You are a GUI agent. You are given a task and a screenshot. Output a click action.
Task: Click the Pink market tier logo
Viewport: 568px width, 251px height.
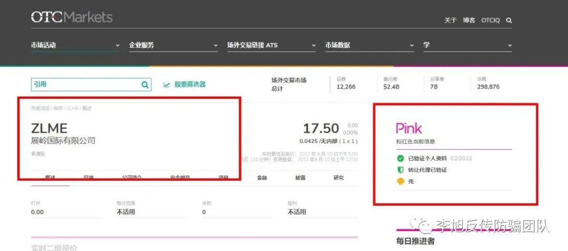point(409,128)
